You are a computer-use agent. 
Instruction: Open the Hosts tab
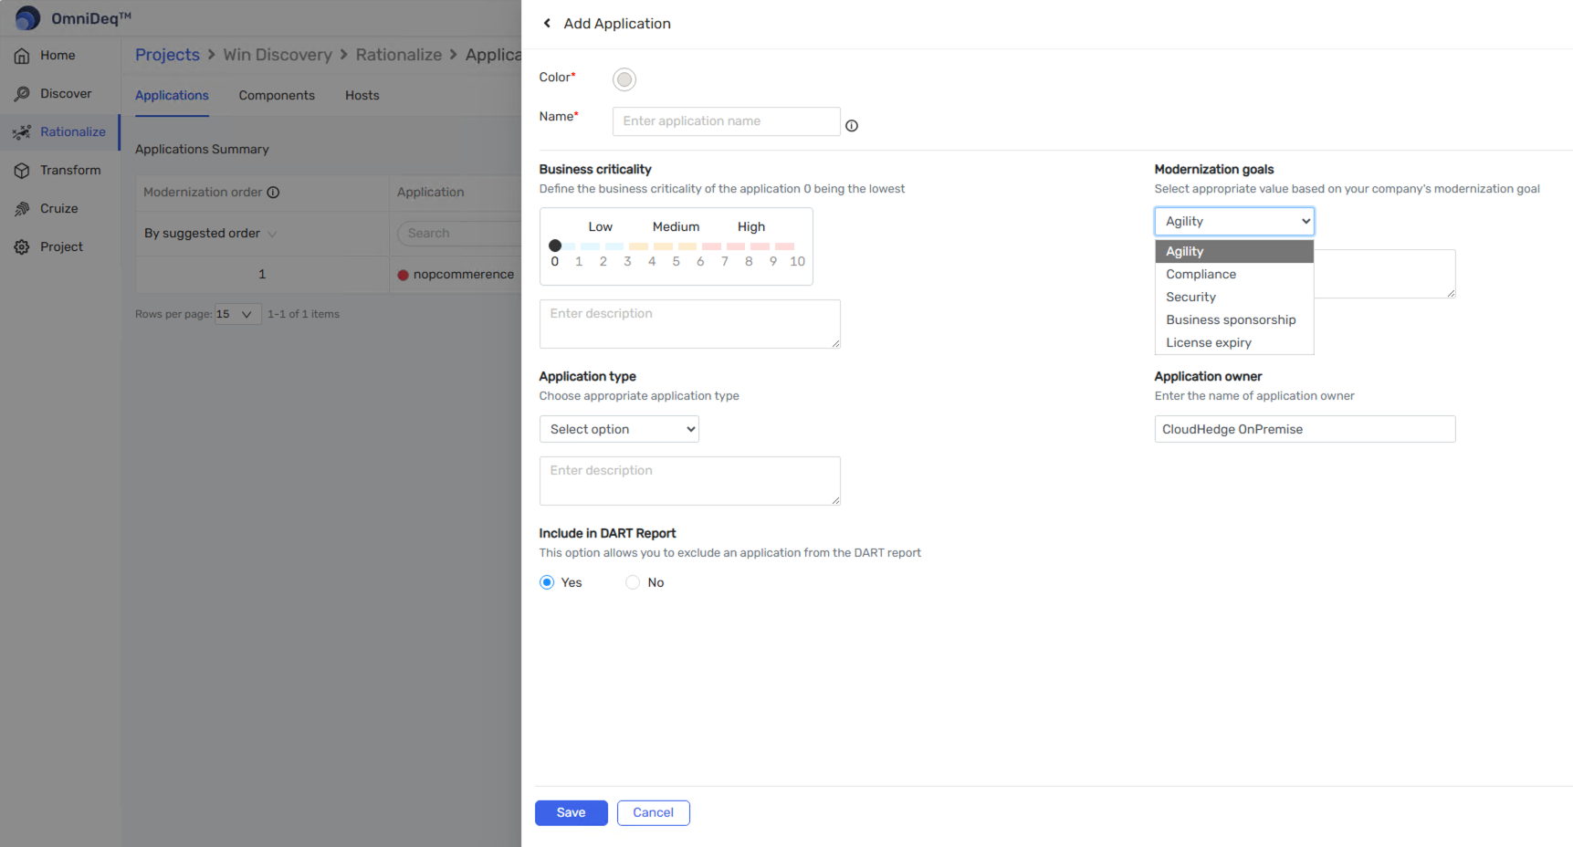click(x=362, y=95)
